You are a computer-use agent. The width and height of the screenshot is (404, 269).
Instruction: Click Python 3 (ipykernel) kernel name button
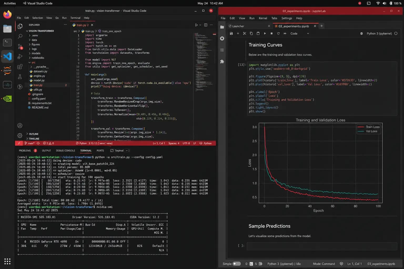coord(379,33)
